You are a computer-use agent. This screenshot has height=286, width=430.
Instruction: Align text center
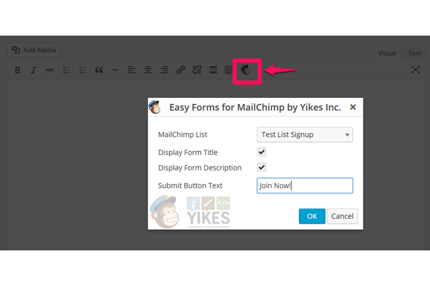[148, 70]
